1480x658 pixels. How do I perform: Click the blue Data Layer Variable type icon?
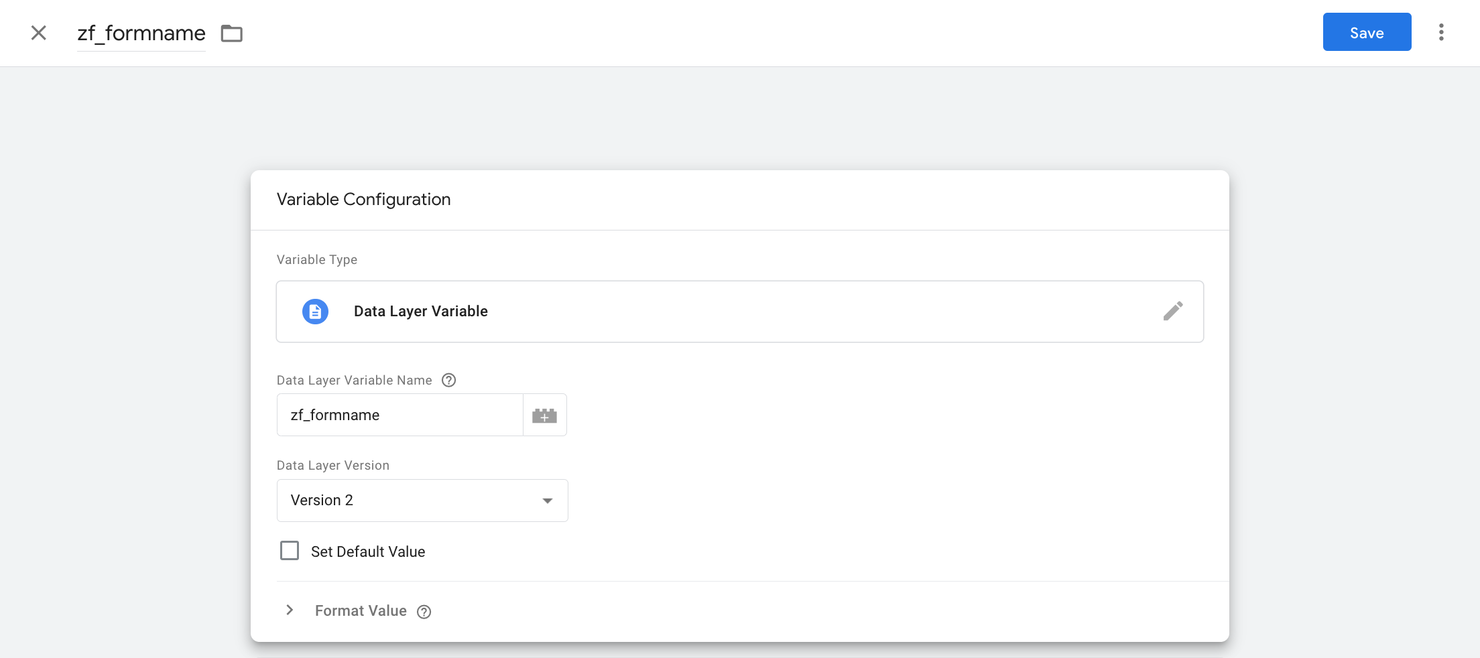point(315,312)
